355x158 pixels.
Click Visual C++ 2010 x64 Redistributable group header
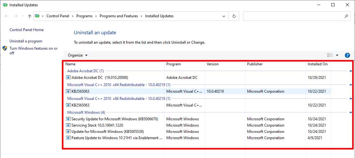[119, 85]
